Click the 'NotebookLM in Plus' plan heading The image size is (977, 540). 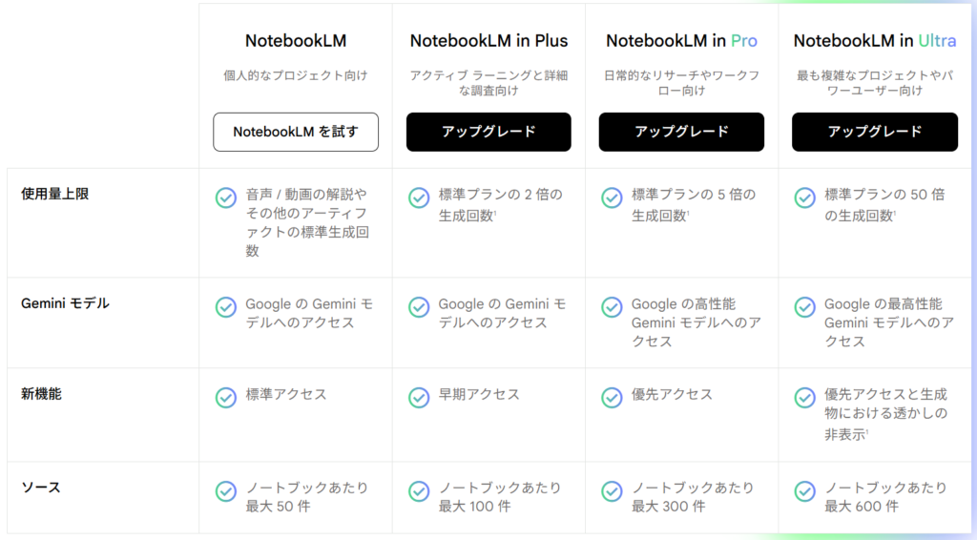488,41
